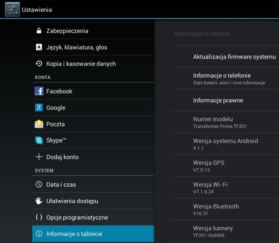Tap the plus icon for Dodaj konto

[39, 157]
